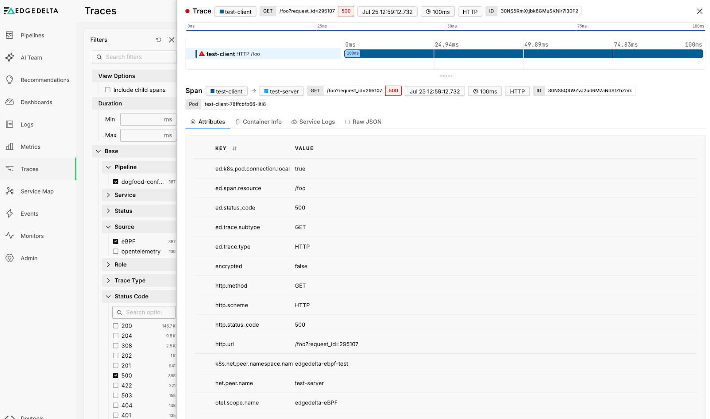Open the Service Map icon
The image size is (710, 419).
[x=10, y=191]
